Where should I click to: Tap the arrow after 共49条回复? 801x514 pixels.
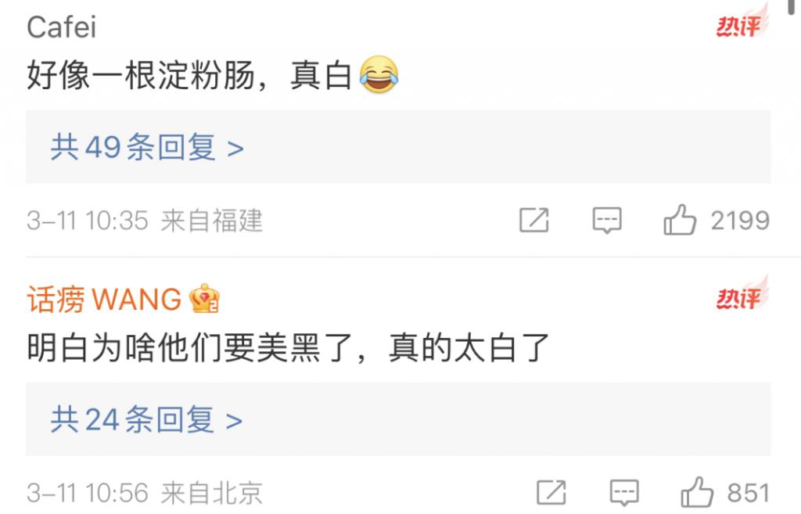pos(235,149)
